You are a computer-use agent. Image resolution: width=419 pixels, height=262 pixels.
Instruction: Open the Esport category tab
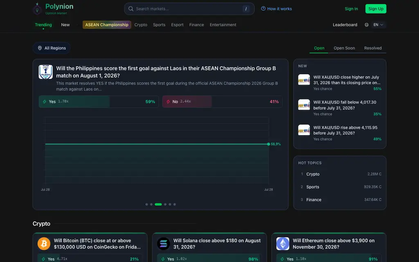[x=177, y=25]
